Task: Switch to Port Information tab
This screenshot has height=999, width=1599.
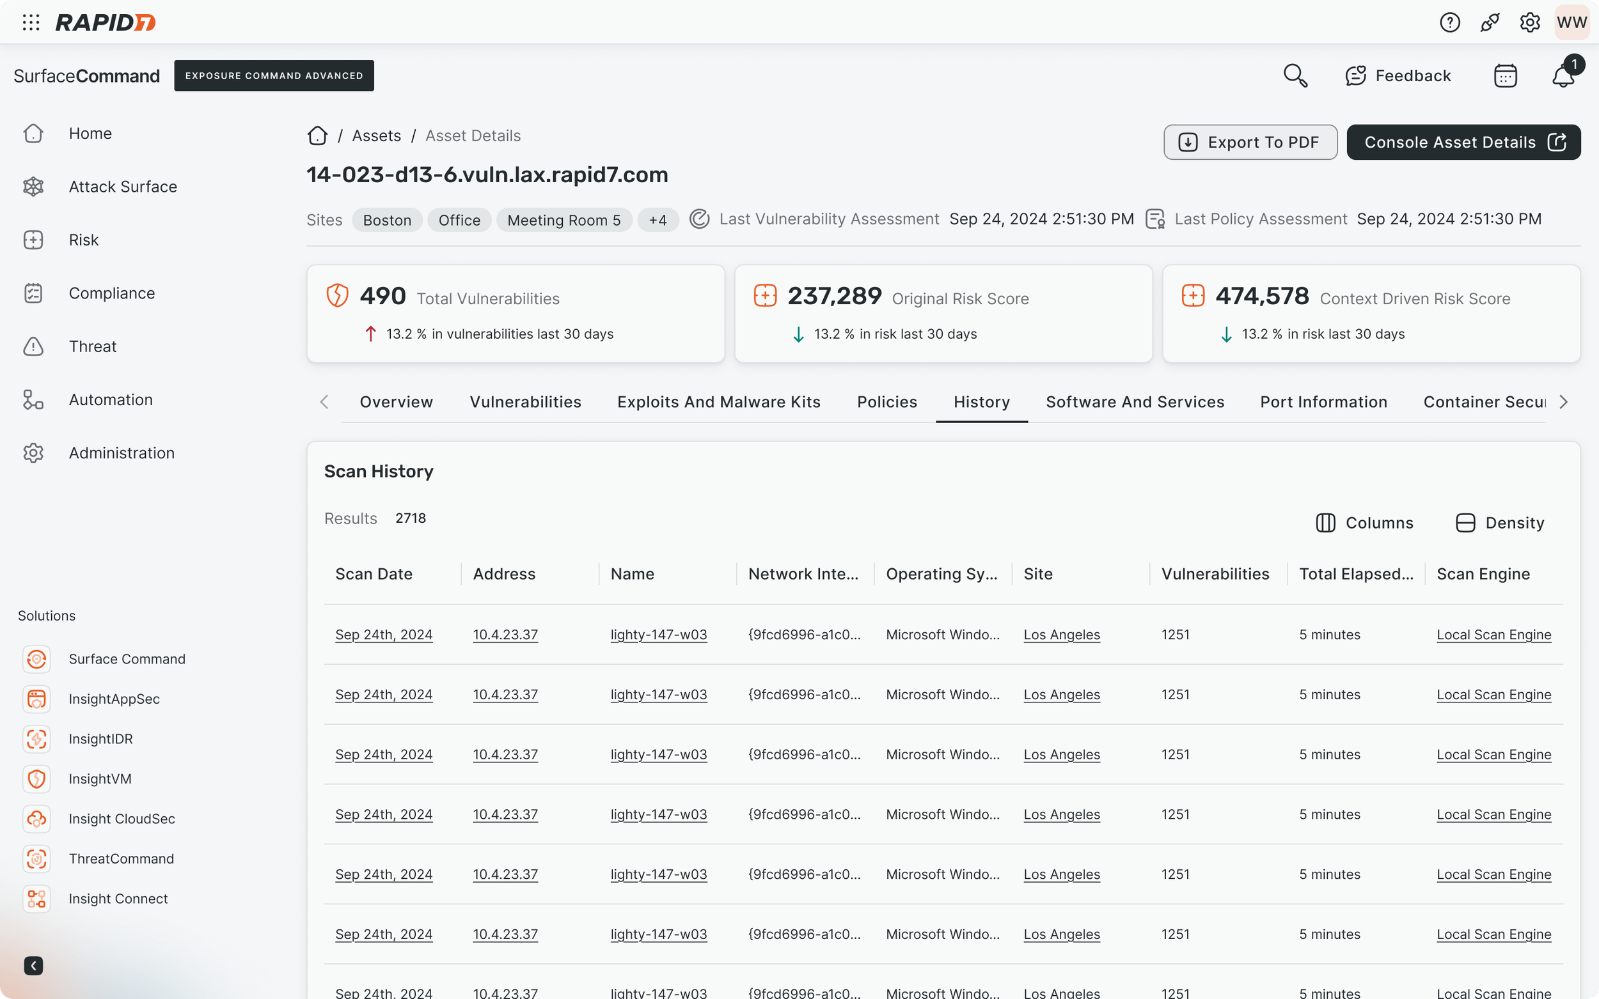Action: 1323,402
